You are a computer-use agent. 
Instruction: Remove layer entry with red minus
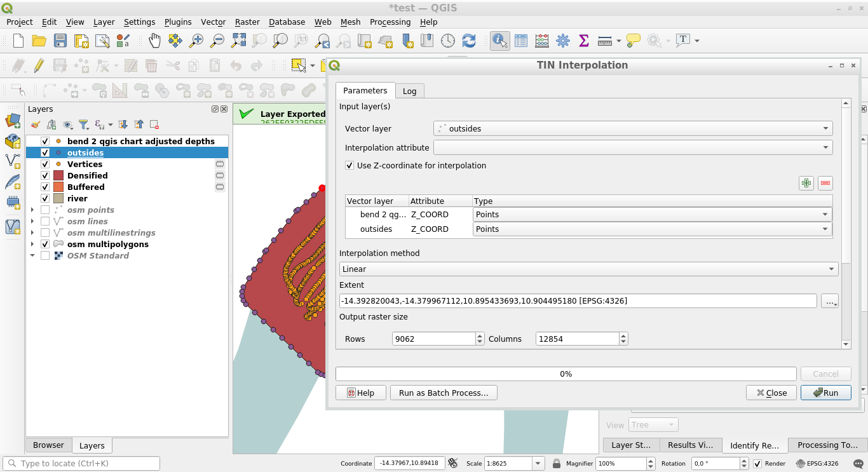pyautogui.click(x=825, y=184)
